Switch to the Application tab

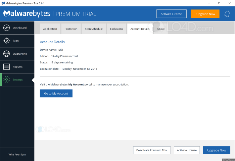50,29
